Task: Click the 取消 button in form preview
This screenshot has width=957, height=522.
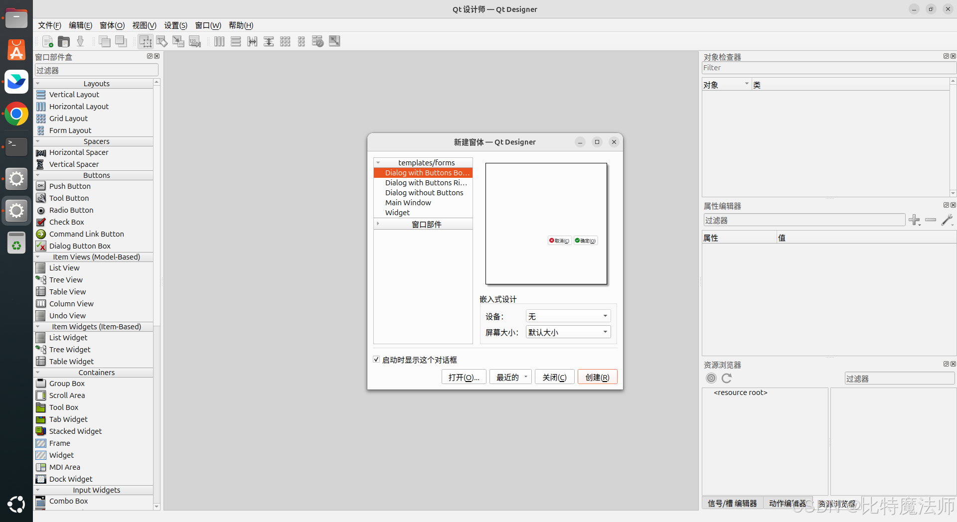Action: tap(559, 241)
